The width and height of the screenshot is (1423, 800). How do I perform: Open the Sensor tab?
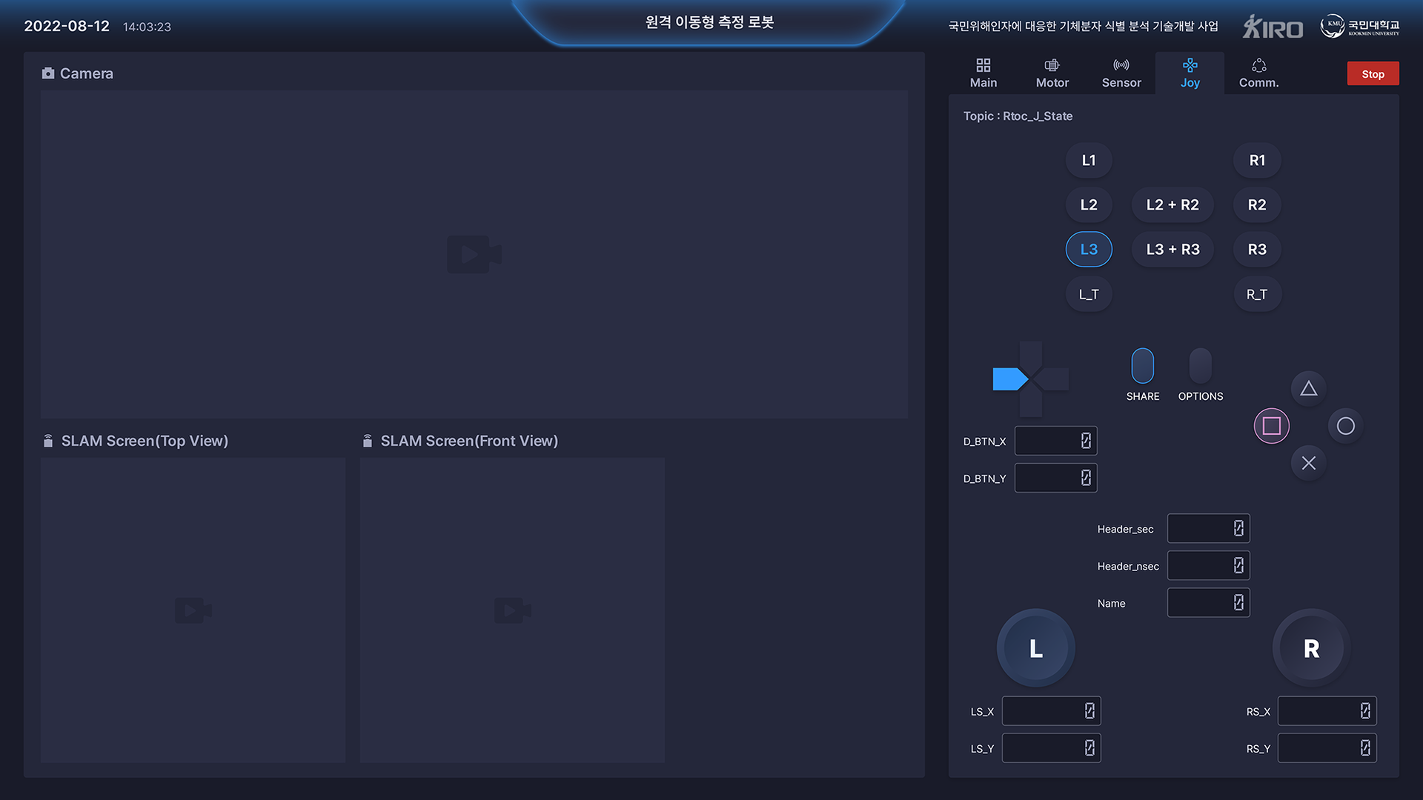point(1121,73)
